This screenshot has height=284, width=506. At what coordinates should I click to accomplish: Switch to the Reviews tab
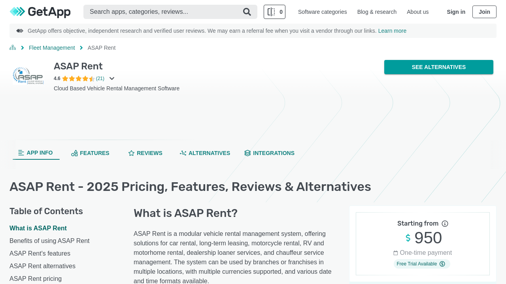145,153
